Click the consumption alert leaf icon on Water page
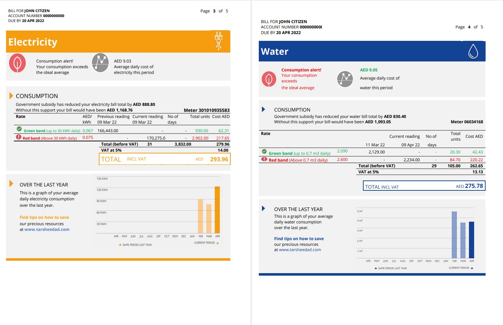 tap(269, 79)
